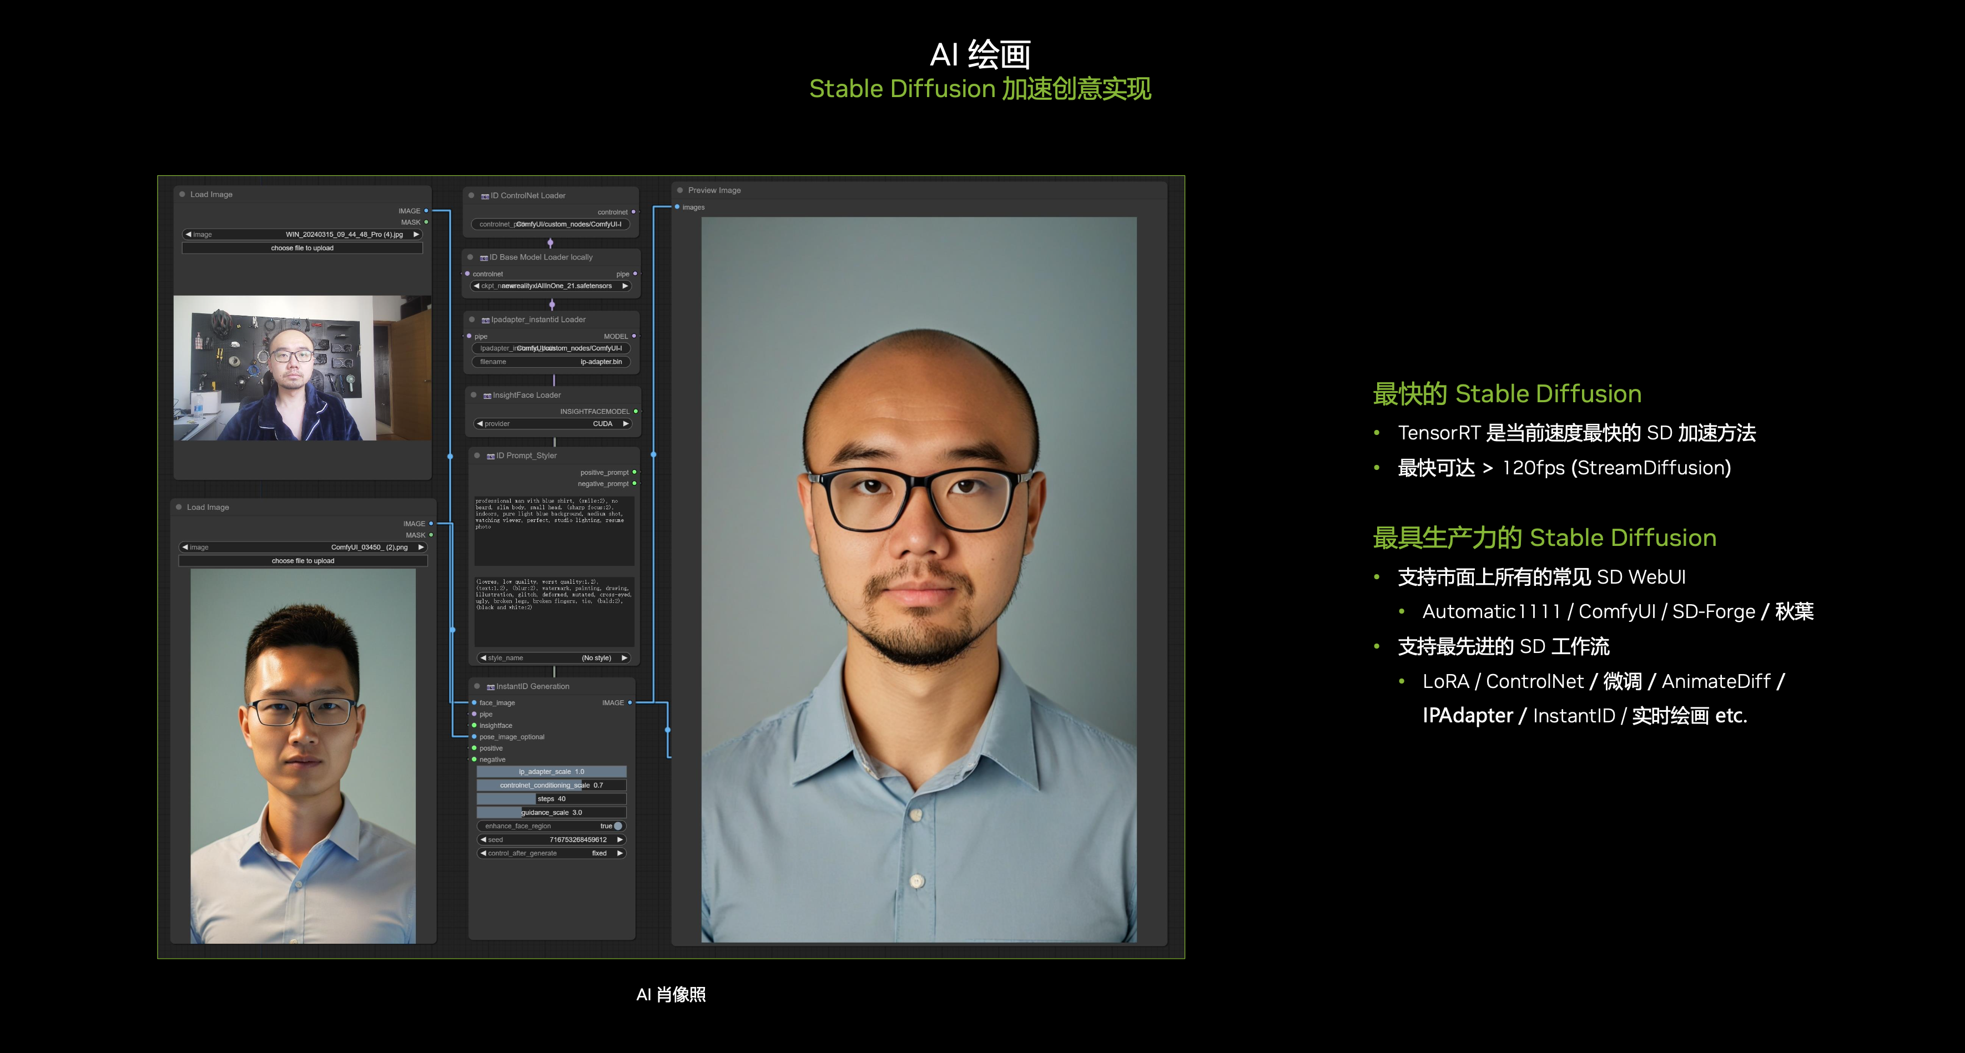Click the right arrow of the seed field
Screen dimensions: 1965x1053
(x=620, y=839)
